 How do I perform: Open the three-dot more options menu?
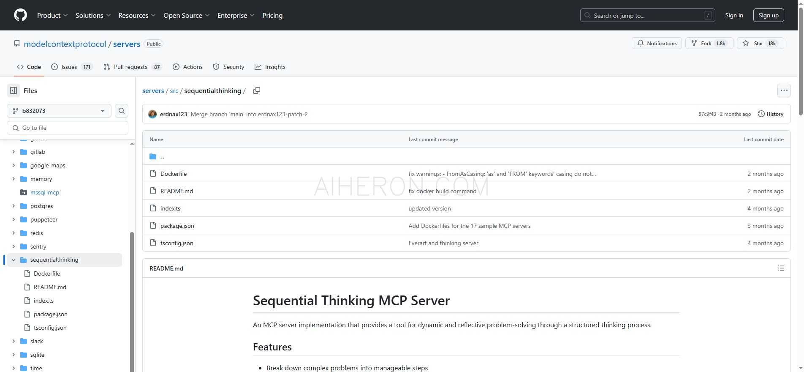[784, 90]
